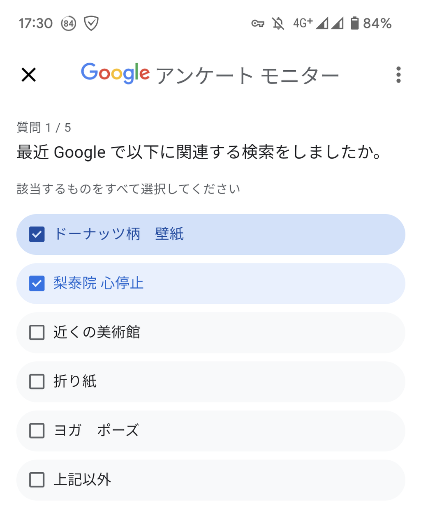Tap the Google logo in header
Screen dimensions: 421x515
pyautogui.click(x=115, y=74)
